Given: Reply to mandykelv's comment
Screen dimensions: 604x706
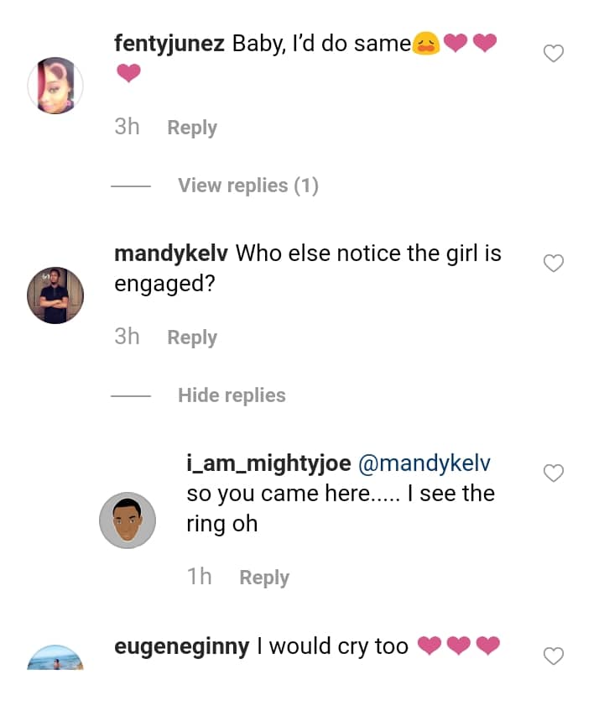Looking at the screenshot, I should pyautogui.click(x=192, y=337).
